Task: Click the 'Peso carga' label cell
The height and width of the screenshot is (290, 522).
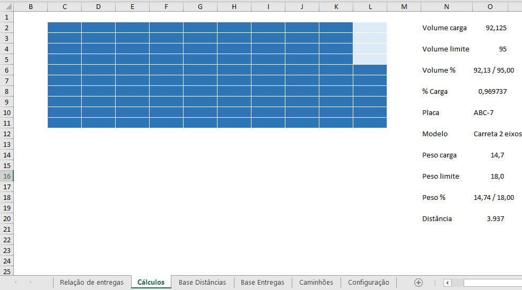Action: 439,155
